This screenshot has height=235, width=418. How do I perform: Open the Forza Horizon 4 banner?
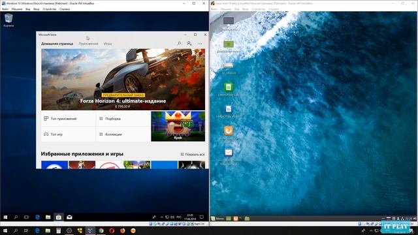click(x=123, y=79)
